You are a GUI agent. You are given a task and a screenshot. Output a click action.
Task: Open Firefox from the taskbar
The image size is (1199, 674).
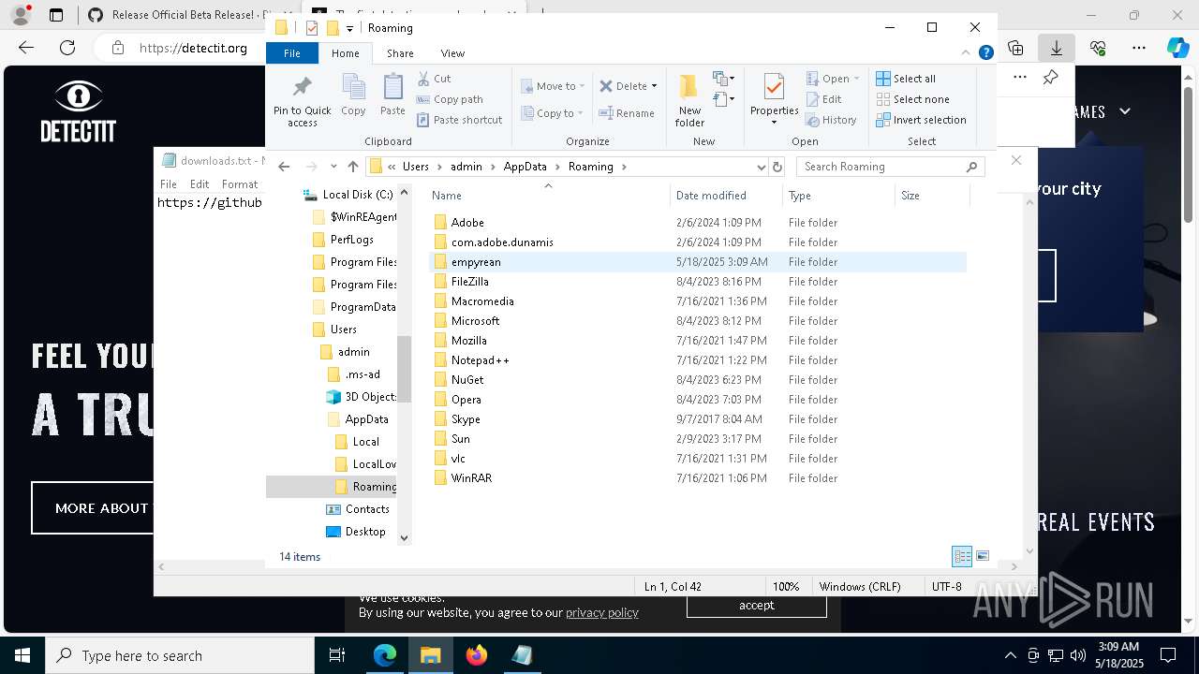click(x=477, y=655)
